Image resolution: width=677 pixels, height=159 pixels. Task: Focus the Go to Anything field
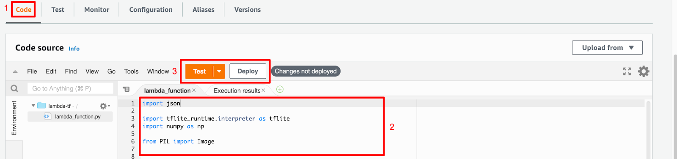pos(70,88)
